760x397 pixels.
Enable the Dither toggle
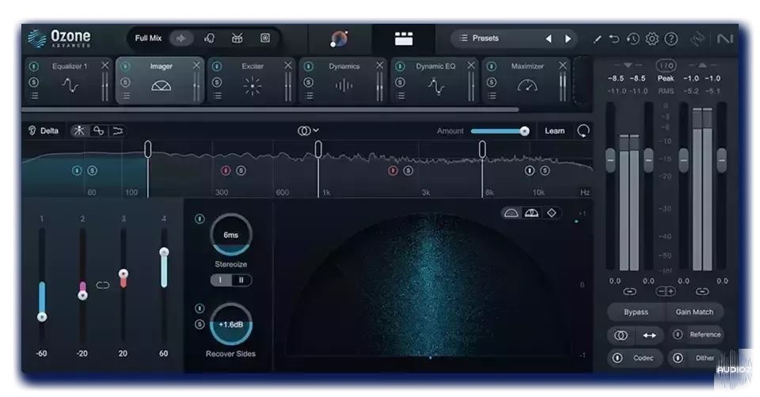click(x=678, y=357)
